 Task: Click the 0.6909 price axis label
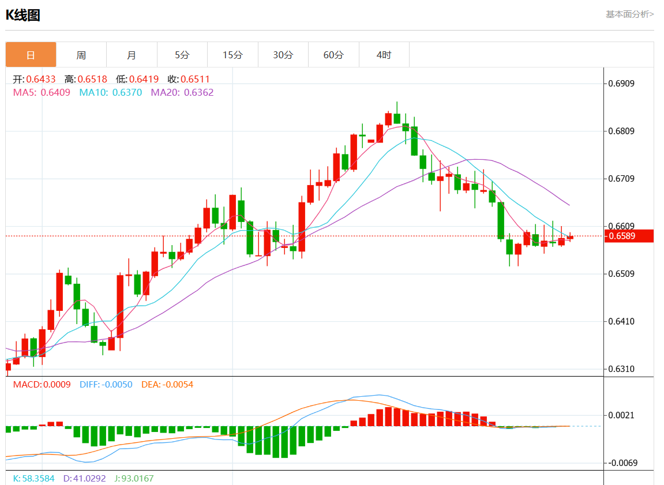(x=621, y=84)
